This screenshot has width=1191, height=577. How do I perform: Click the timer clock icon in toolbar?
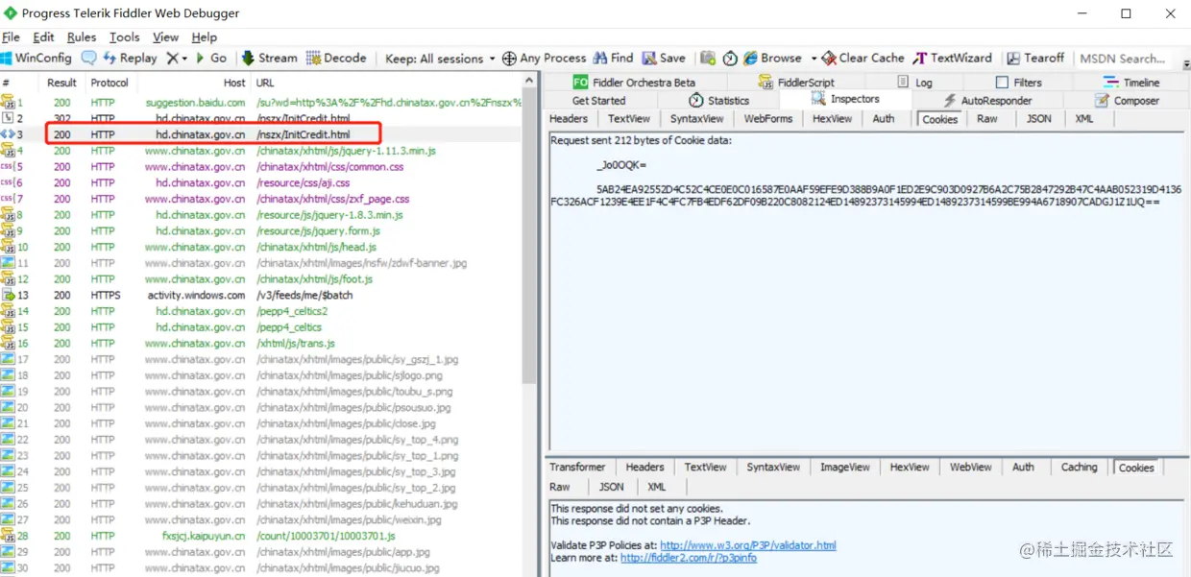pos(730,58)
